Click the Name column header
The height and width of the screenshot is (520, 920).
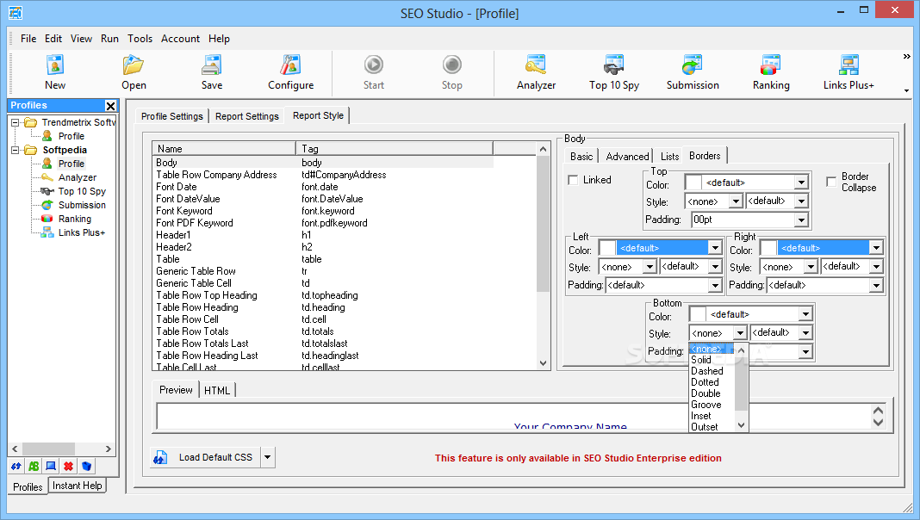pyautogui.click(x=224, y=149)
